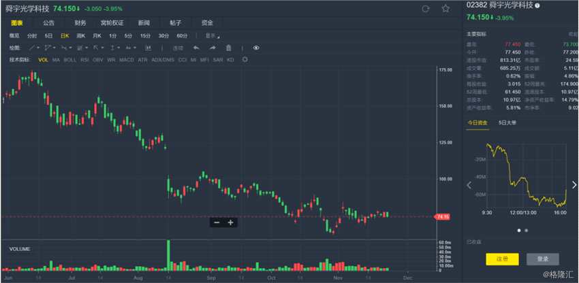This screenshot has width=579, height=283.
Task: Select the 月K period
Action: coord(97,36)
